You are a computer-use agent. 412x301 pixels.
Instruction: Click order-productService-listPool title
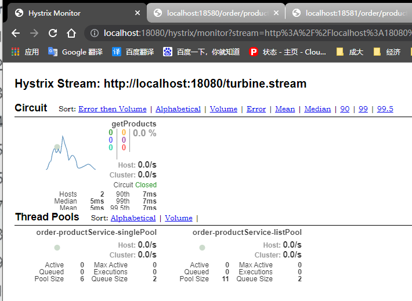pyautogui.click(x=247, y=232)
